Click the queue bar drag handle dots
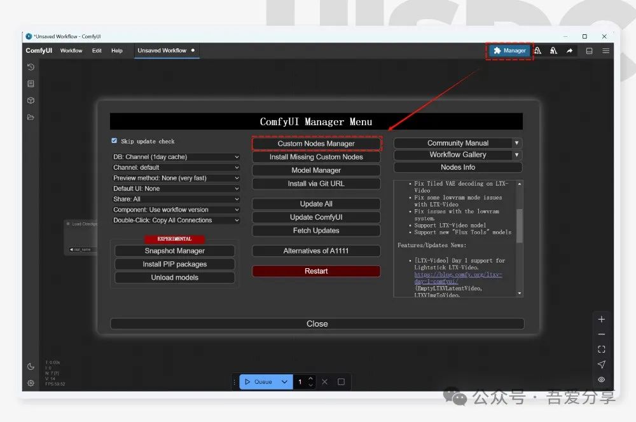Image resolution: width=636 pixels, height=422 pixels. click(235, 382)
